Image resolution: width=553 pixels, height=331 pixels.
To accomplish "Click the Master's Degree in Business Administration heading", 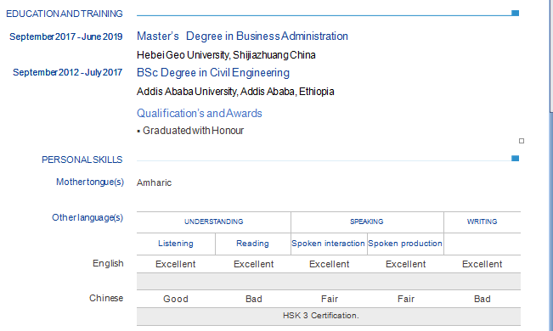I will [242, 36].
